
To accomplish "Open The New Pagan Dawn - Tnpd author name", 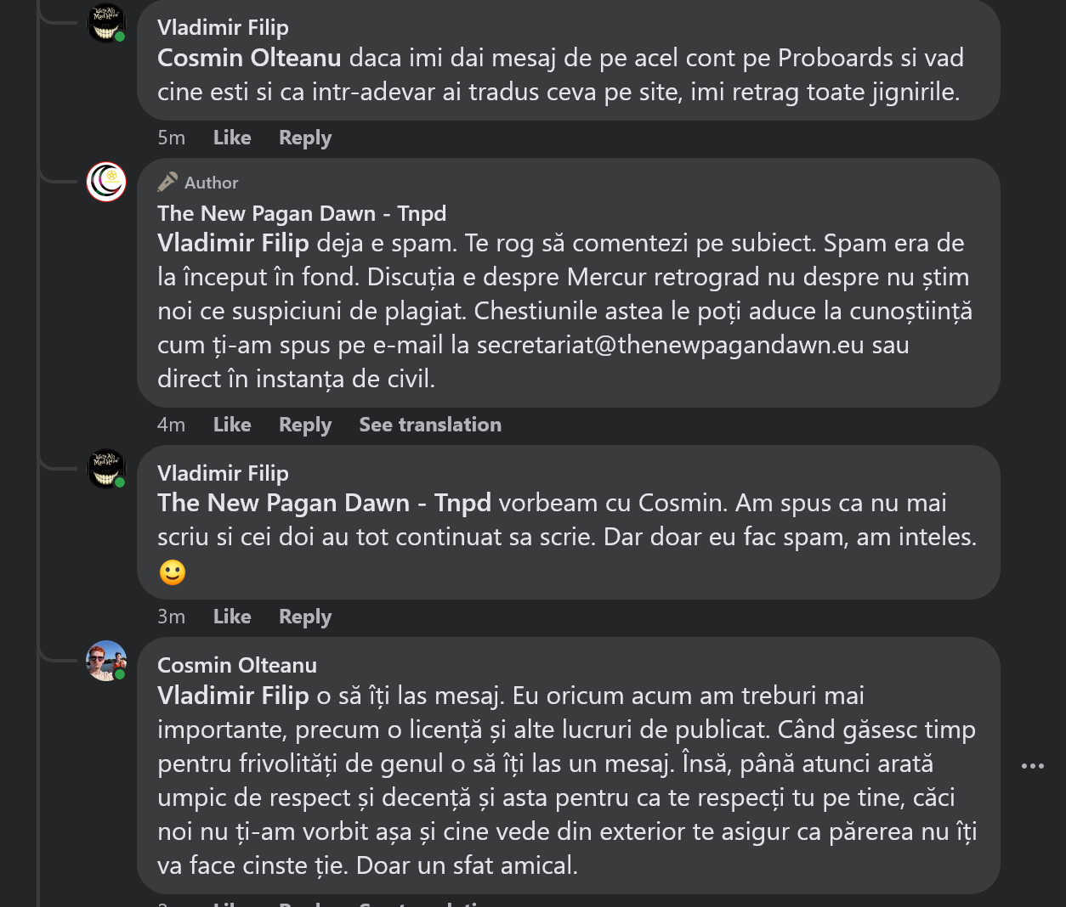I will click(x=301, y=213).
